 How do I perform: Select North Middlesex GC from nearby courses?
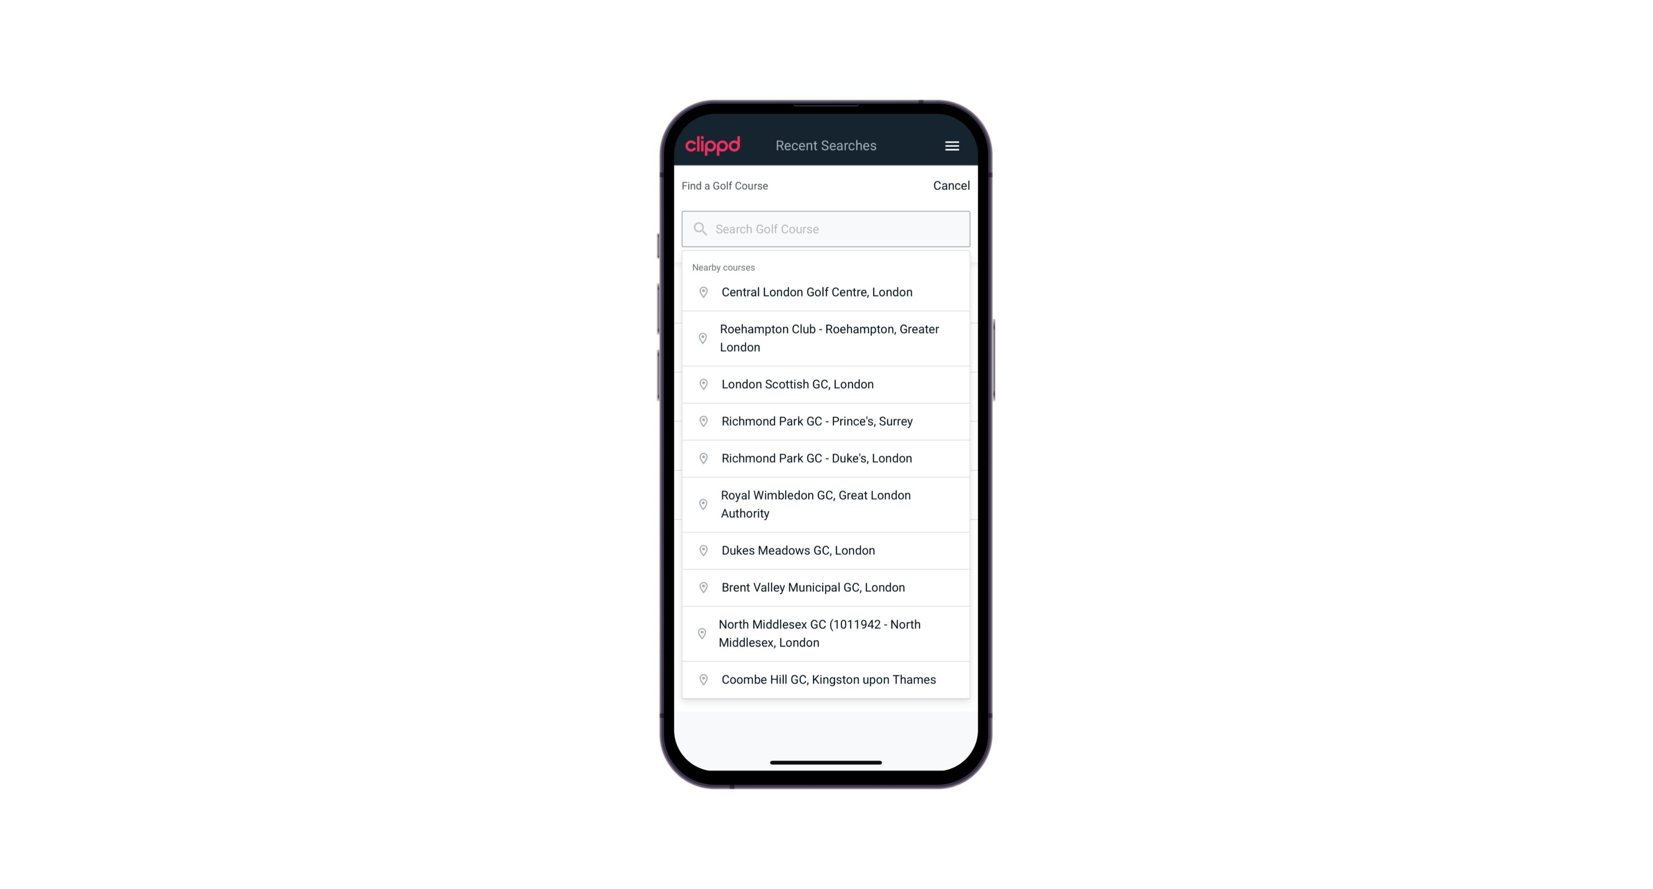pos(826,633)
